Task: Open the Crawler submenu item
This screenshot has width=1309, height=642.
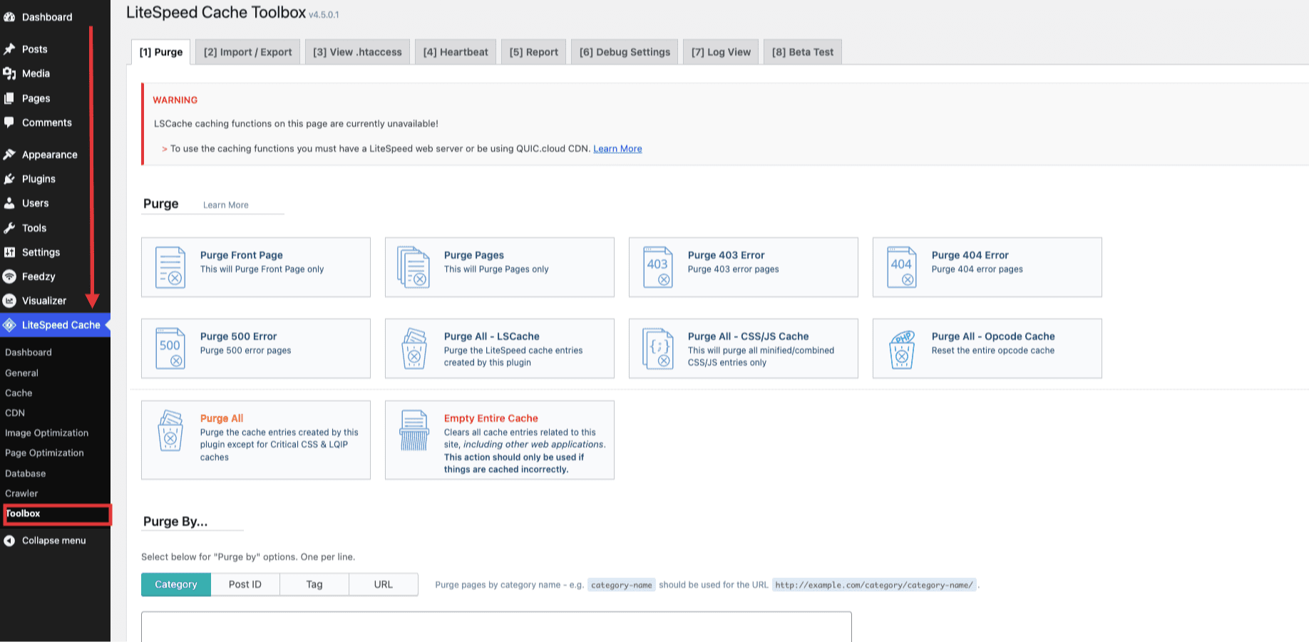Action: [21, 493]
